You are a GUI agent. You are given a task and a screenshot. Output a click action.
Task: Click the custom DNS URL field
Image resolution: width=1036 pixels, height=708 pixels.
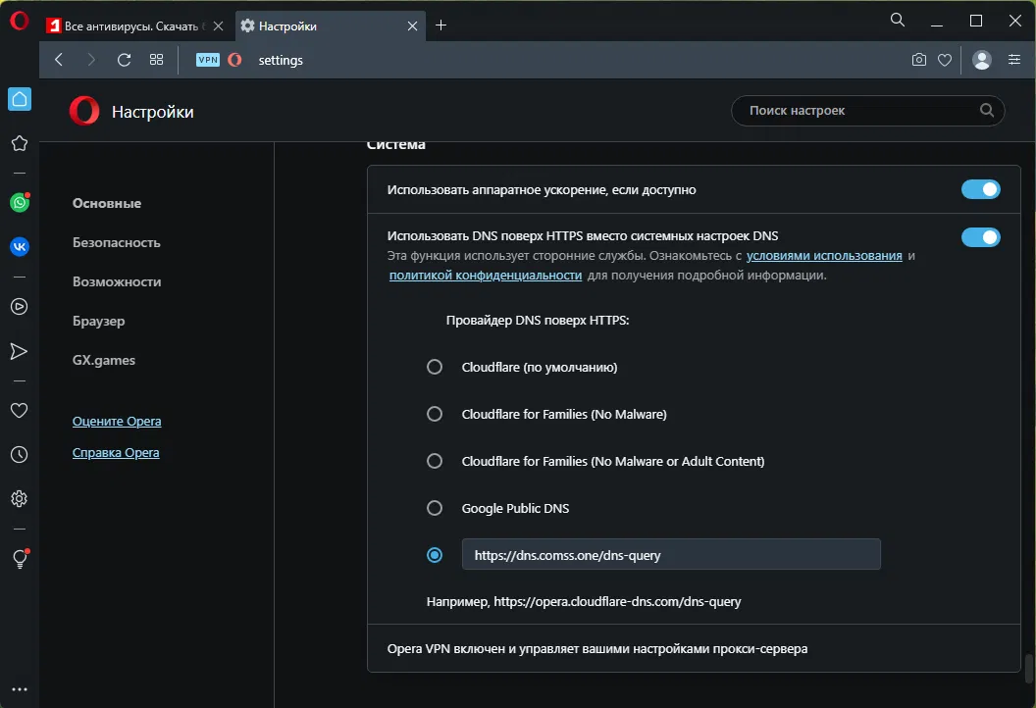671,555
